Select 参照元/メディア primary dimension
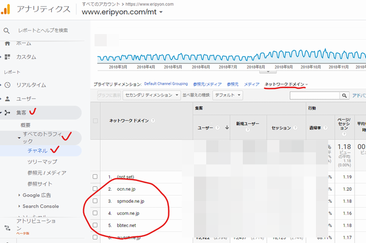The width and height of the screenshot is (366, 243). coord(207,84)
